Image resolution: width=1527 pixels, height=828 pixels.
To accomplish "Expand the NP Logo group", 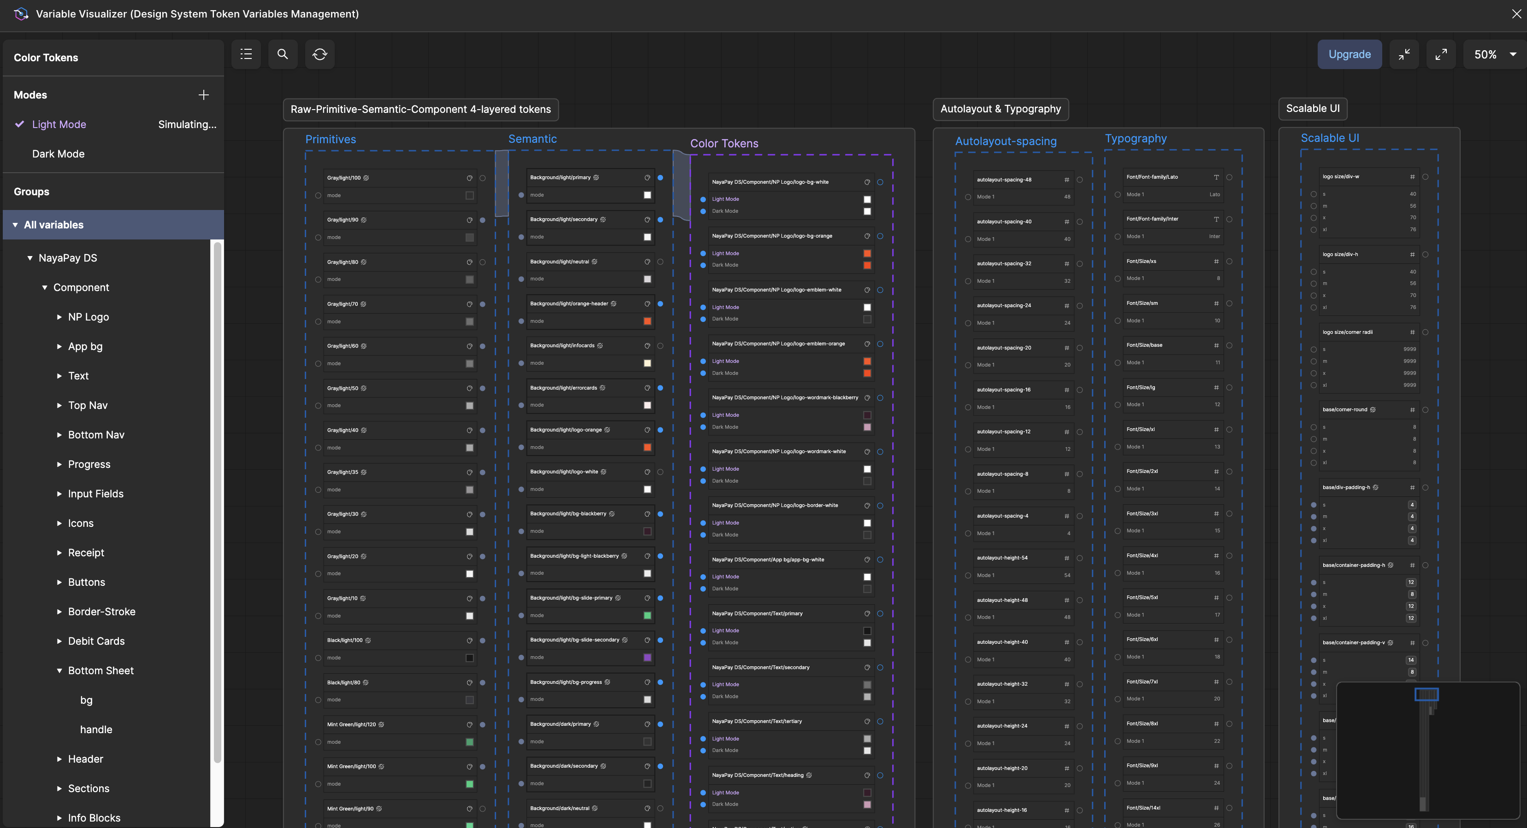I will [x=59, y=317].
